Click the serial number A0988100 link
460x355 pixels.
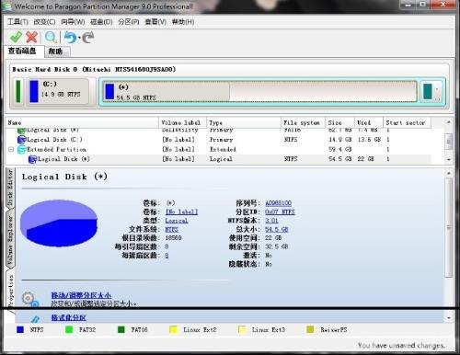click(x=278, y=203)
